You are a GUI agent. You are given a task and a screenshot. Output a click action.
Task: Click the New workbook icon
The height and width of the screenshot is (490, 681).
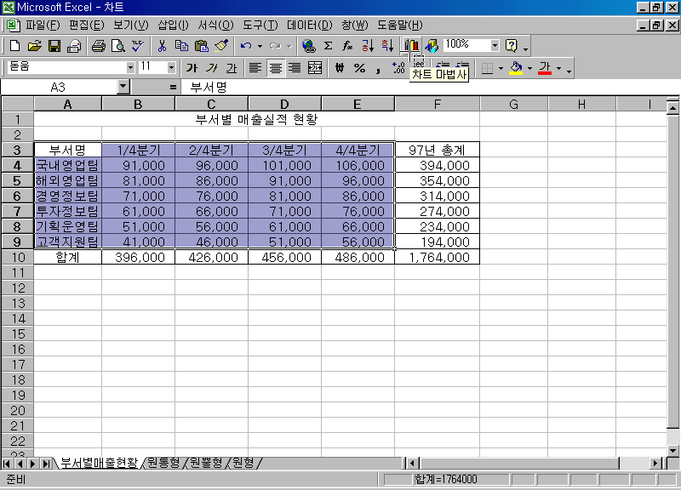pos(14,46)
